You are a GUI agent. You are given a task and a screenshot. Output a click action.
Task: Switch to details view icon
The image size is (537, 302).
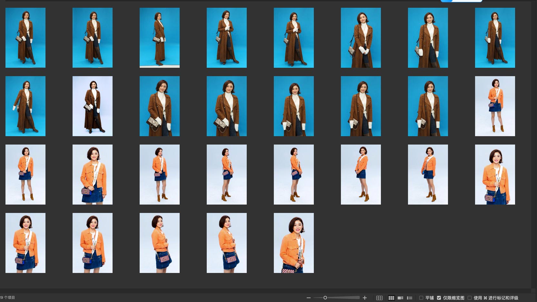click(x=400, y=298)
